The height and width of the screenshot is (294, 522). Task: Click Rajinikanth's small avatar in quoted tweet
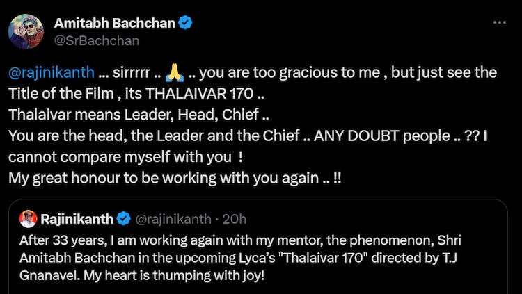pyautogui.click(x=29, y=220)
